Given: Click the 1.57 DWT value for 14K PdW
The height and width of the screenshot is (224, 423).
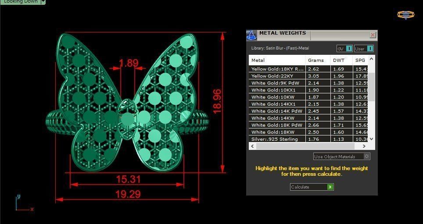Looking at the screenshot, I should click(x=338, y=111).
